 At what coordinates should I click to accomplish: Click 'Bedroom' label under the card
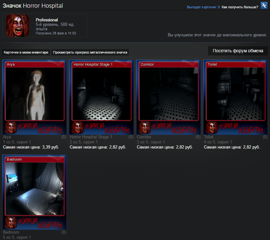[11, 232]
